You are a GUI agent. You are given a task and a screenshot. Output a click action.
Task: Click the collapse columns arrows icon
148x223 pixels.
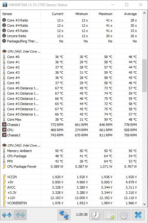point(20,215)
